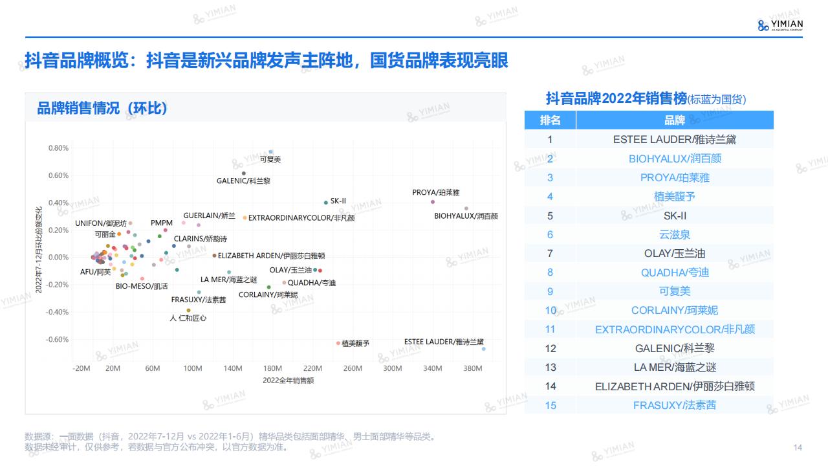Select table row EXTRAORDINARYCOLOR/非凡颜
Viewport: 828px width, 466px height.
click(649, 329)
